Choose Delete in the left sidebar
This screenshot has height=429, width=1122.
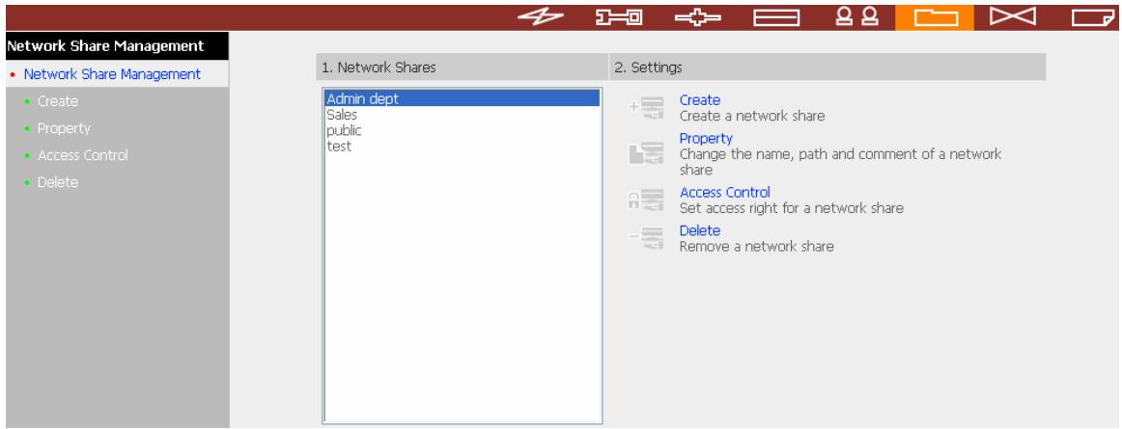(58, 182)
